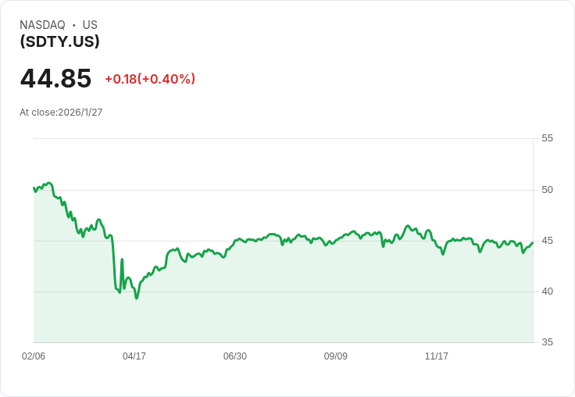Click the rightmost end of the price line
Image resolution: width=575 pixels, height=397 pixels.
532,243
